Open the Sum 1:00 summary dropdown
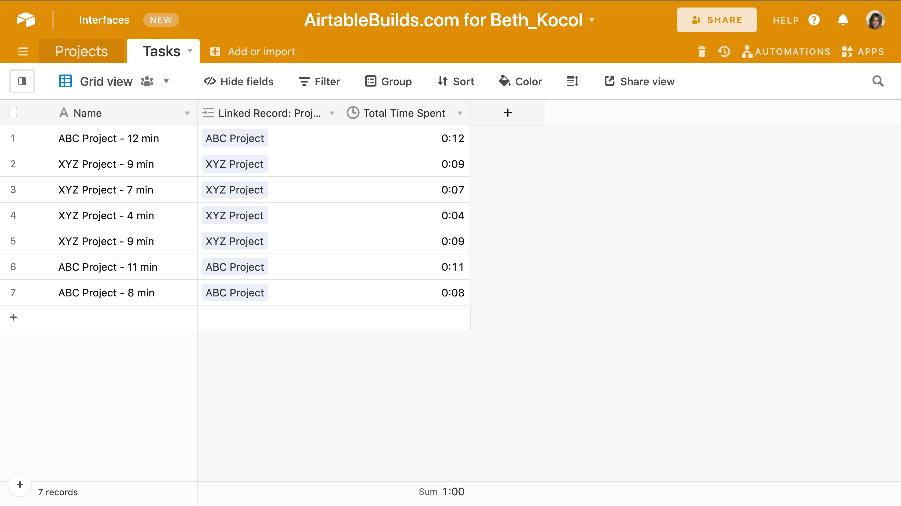 (441, 492)
